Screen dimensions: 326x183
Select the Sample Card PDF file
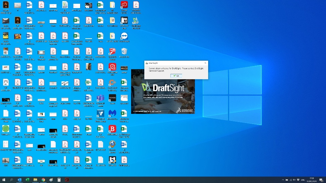89,22
